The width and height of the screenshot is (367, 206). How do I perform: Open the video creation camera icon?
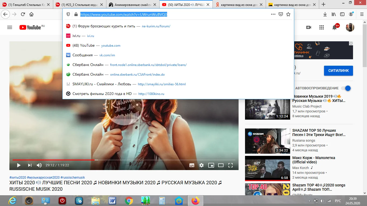[x=309, y=27]
